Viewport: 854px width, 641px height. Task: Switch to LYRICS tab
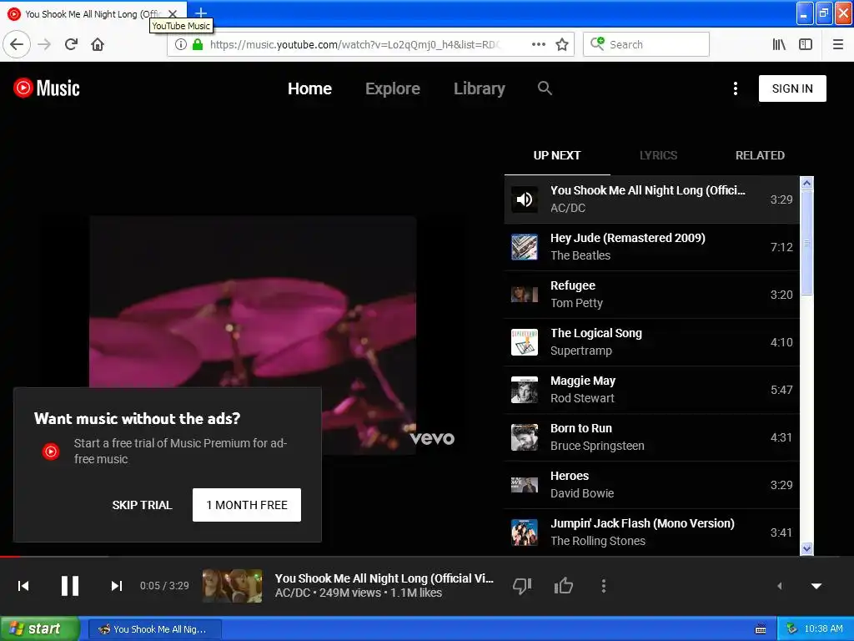(x=658, y=155)
